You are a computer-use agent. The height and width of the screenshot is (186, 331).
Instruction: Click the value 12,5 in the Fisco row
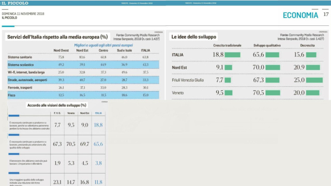(x=61, y=95)
